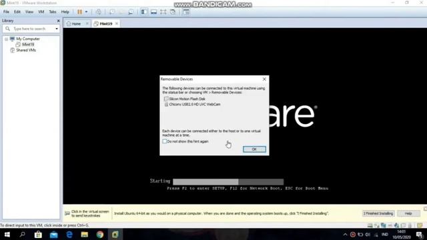Open the snapshot manager toolbar icon
427x240 pixels.
(131, 12)
